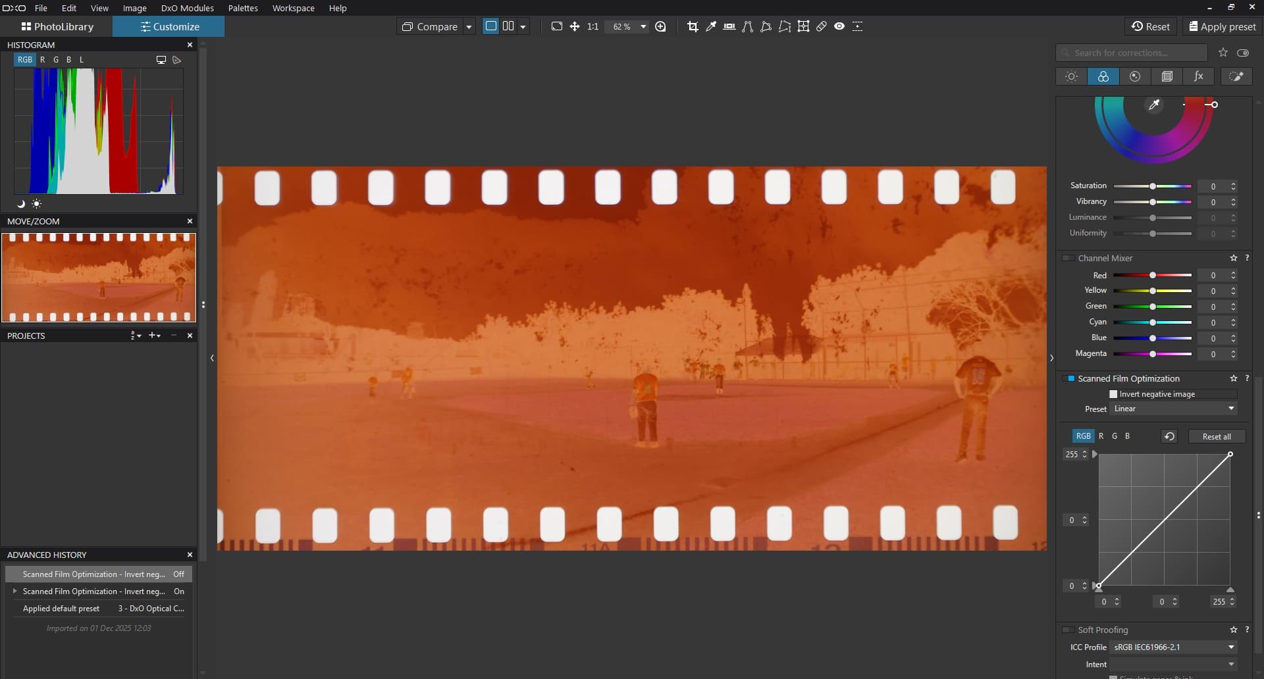Select the Crop tool in toolbar
The height and width of the screenshot is (679, 1264).
click(x=693, y=26)
